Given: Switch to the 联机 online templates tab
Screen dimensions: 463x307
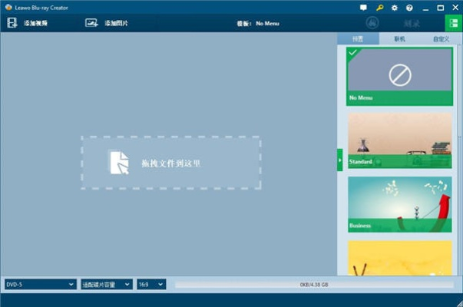Looking at the screenshot, I should [400, 38].
